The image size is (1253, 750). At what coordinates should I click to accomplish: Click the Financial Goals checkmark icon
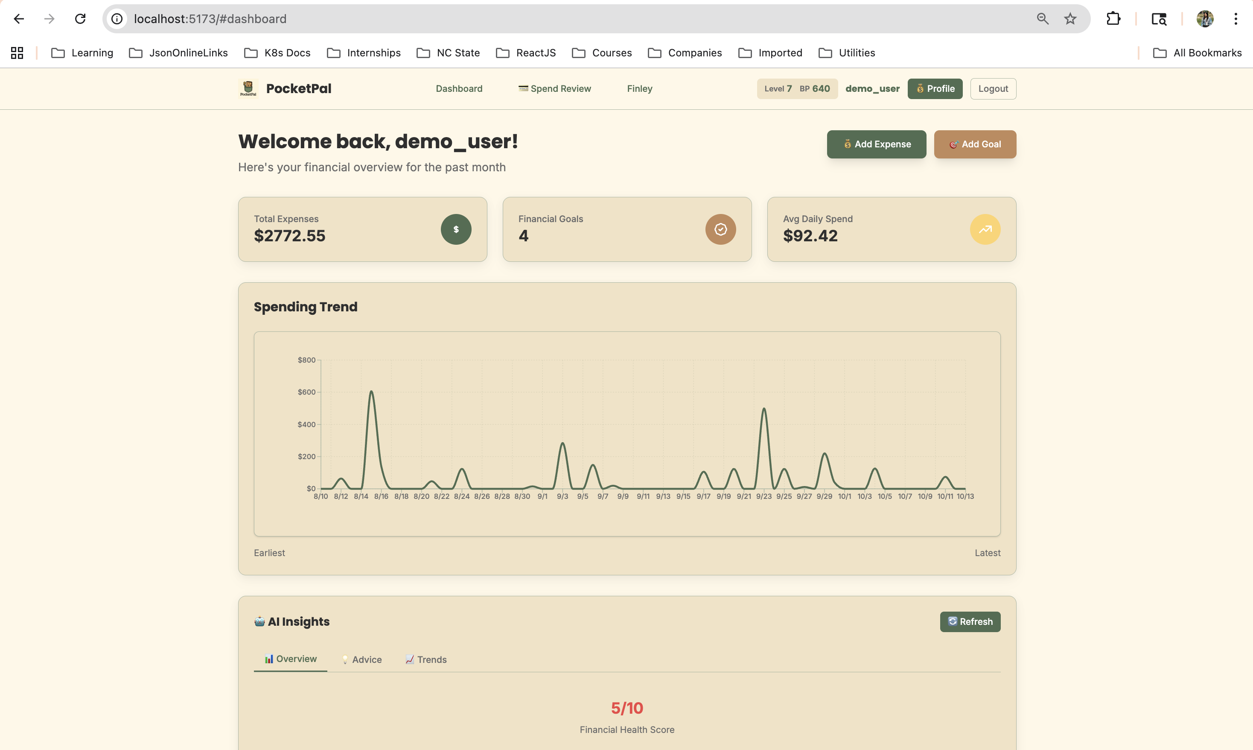point(720,229)
